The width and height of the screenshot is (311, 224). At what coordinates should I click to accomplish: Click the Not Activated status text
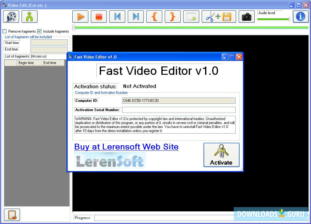click(x=139, y=86)
